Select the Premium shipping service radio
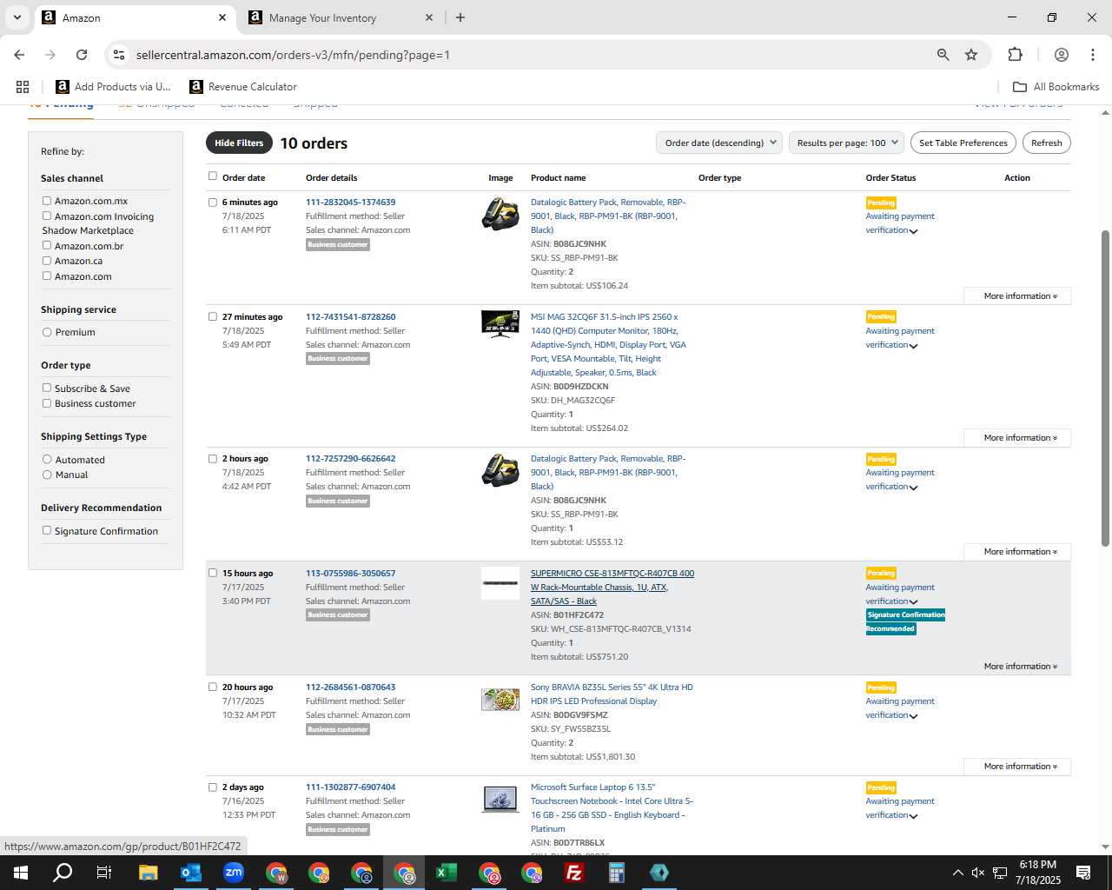This screenshot has height=890, width=1112. [x=47, y=332]
